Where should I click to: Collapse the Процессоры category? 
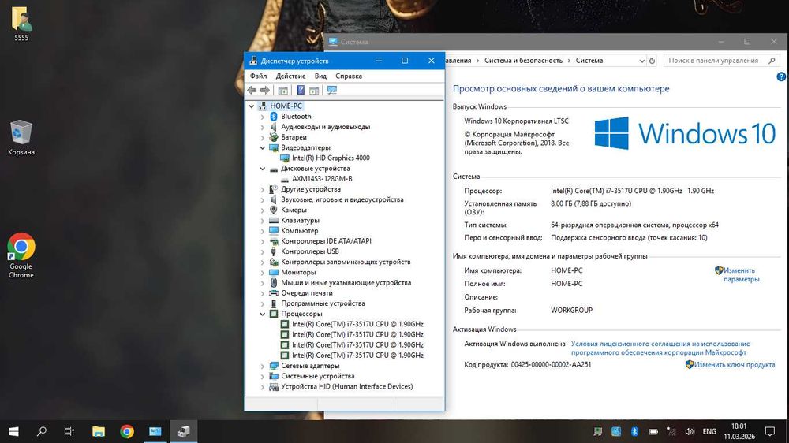tap(262, 314)
